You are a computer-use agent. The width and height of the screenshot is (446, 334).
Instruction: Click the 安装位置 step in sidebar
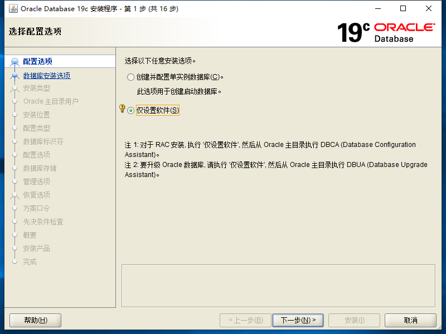pyautogui.click(x=36, y=115)
